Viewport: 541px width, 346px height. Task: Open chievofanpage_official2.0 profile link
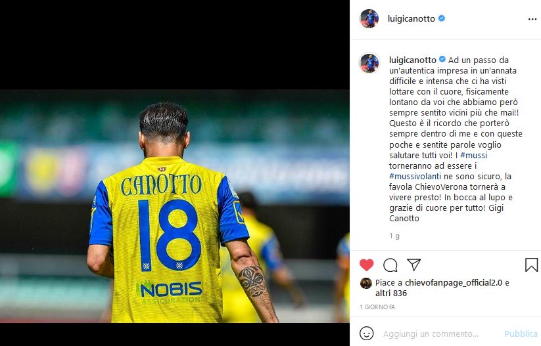click(454, 282)
